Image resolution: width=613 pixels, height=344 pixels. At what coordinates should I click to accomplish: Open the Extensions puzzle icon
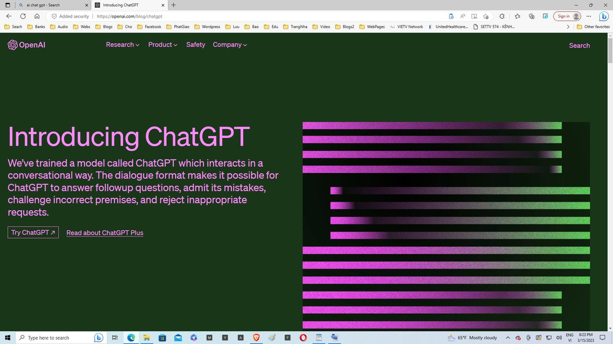[x=502, y=16]
